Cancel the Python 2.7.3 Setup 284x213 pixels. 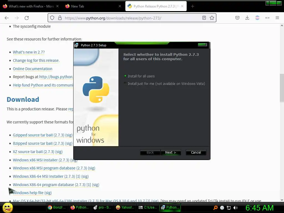(x=196, y=153)
